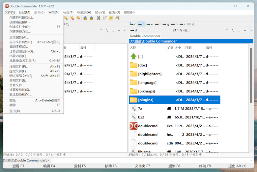
Task: Open the multi-rename tool notepad icon
Action: pyautogui.click(x=105, y=18)
